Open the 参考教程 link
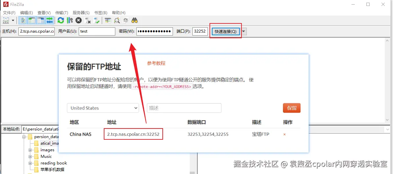Viewport: 393px width, 174px height. coord(156,63)
